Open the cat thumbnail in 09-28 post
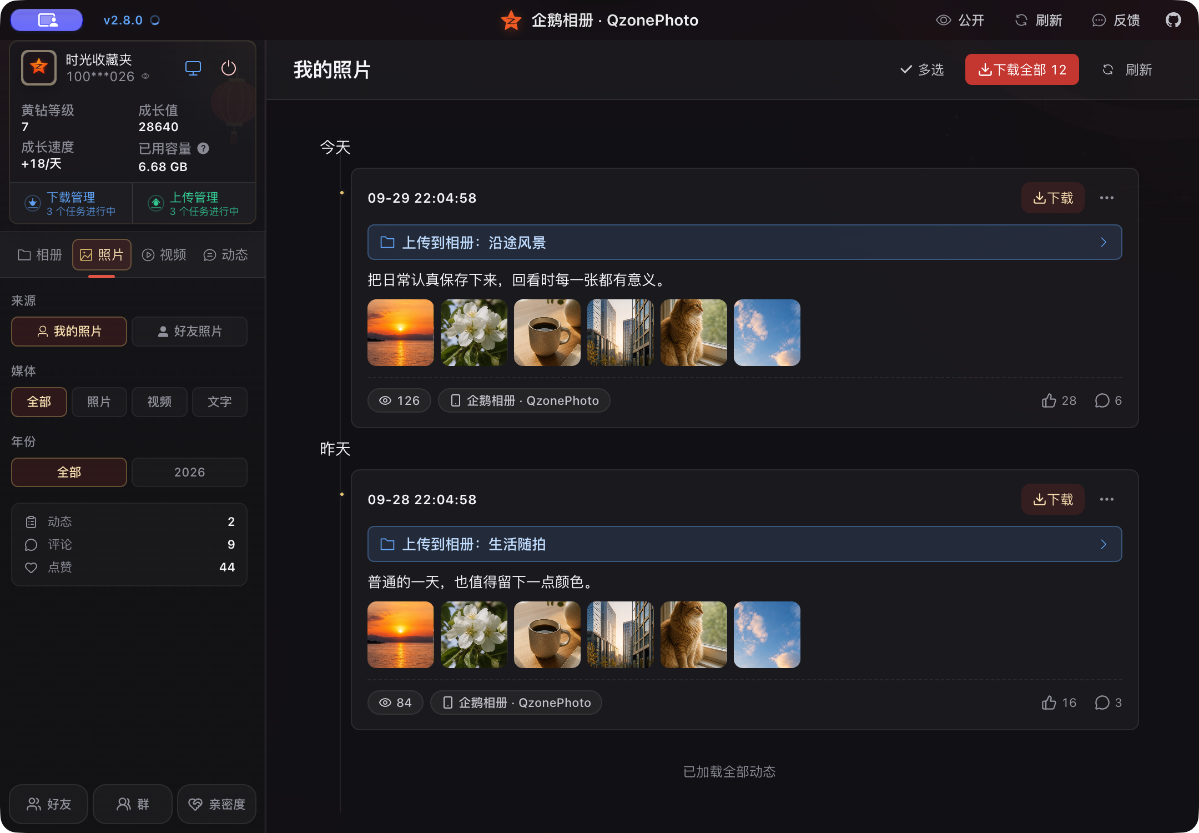This screenshot has height=833, width=1199. 694,635
